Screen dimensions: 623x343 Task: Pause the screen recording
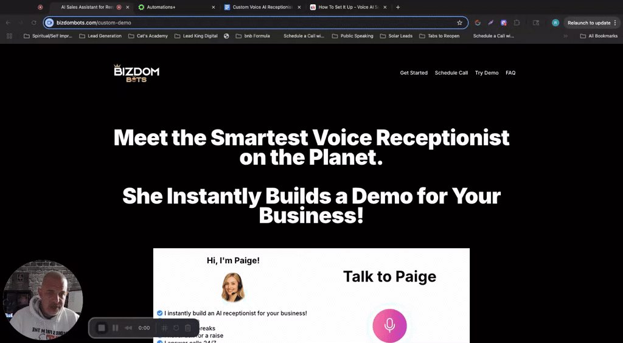click(x=115, y=328)
